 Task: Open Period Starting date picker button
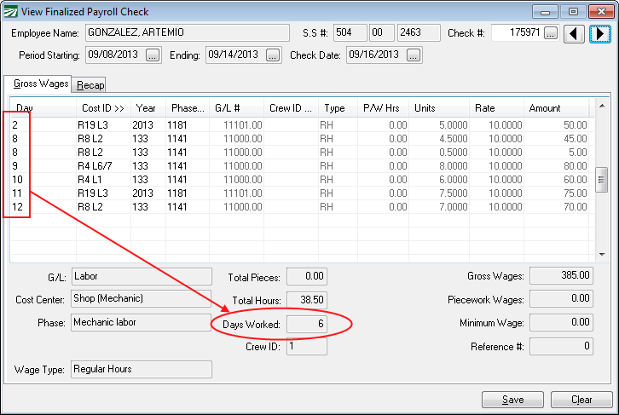tap(153, 55)
